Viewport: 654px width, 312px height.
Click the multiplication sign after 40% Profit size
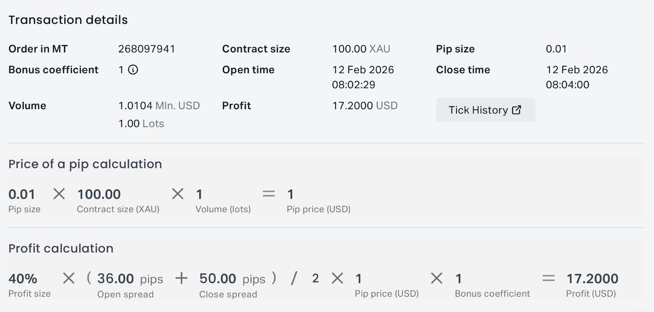coord(68,278)
